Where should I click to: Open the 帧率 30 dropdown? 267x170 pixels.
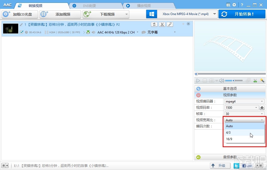tap(244, 114)
